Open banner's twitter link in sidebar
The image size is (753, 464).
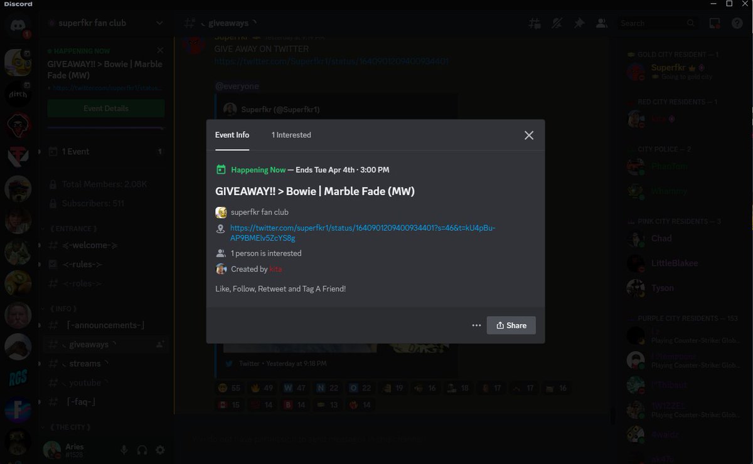point(106,88)
